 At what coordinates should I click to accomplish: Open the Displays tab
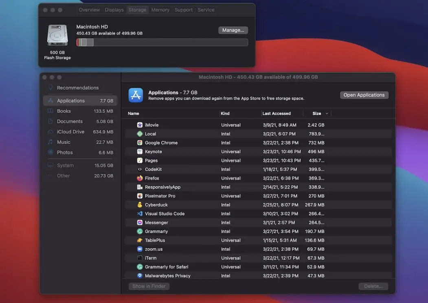pos(114,9)
